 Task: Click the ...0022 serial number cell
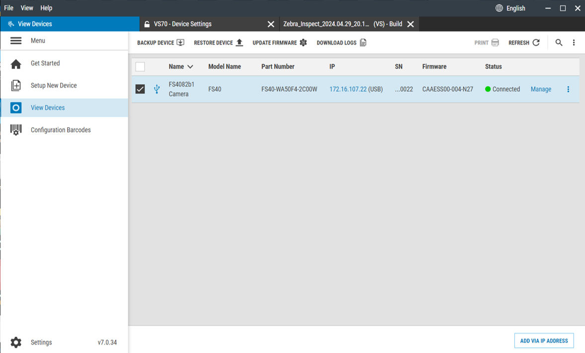[404, 89]
